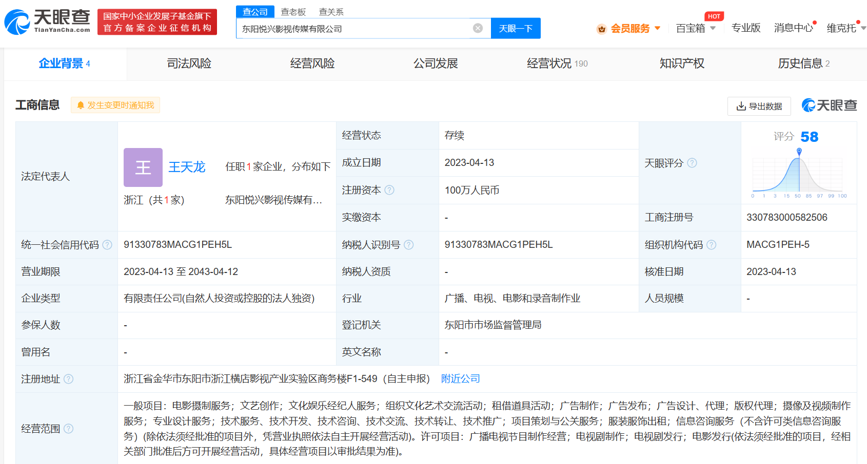The height and width of the screenshot is (464, 867).
Task: Click the credit code 91330783MACG1PEH5L under 统一社会信用代码
Action: point(178,244)
